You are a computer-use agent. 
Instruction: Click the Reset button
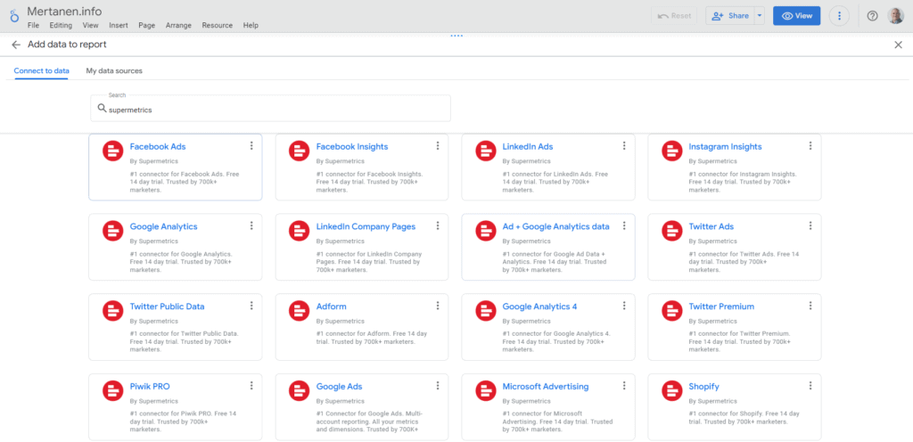pos(674,16)
